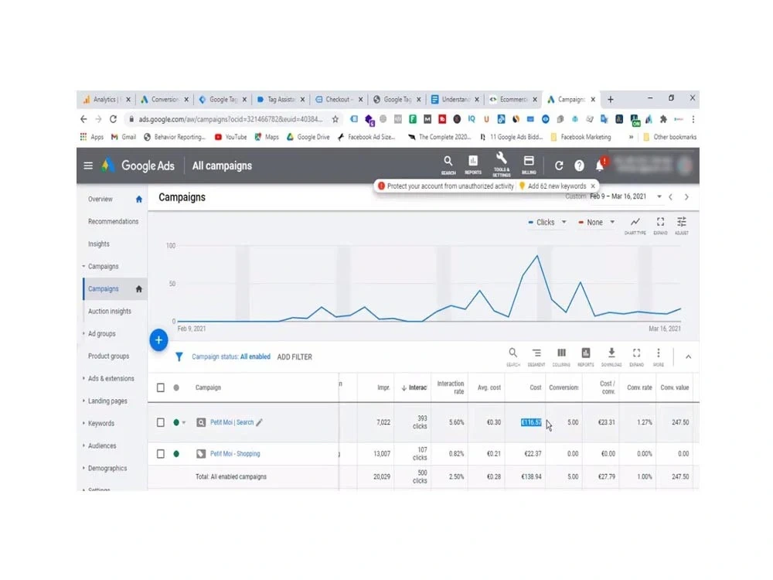Open the Google Ads hamburger menu
The height and width of the screenshot is (580, 773).
click(88, 165)
